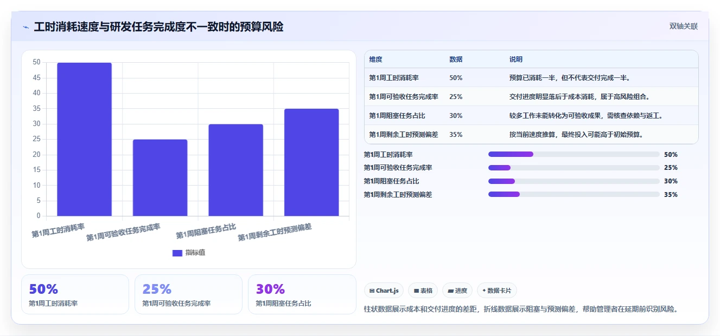Click the 第1周可验收任务完成率 bar in chart
Screen dimensions: 720x336
(160, 178)
